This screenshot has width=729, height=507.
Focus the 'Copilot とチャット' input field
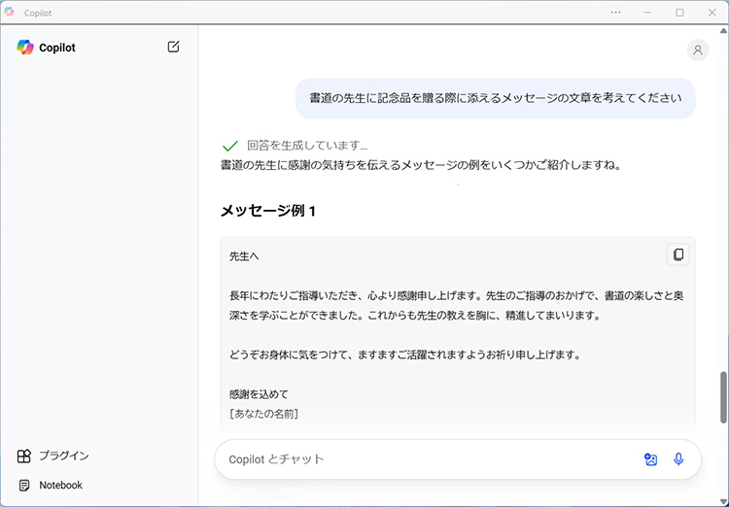pyautogui.click(x=428, y=459)
